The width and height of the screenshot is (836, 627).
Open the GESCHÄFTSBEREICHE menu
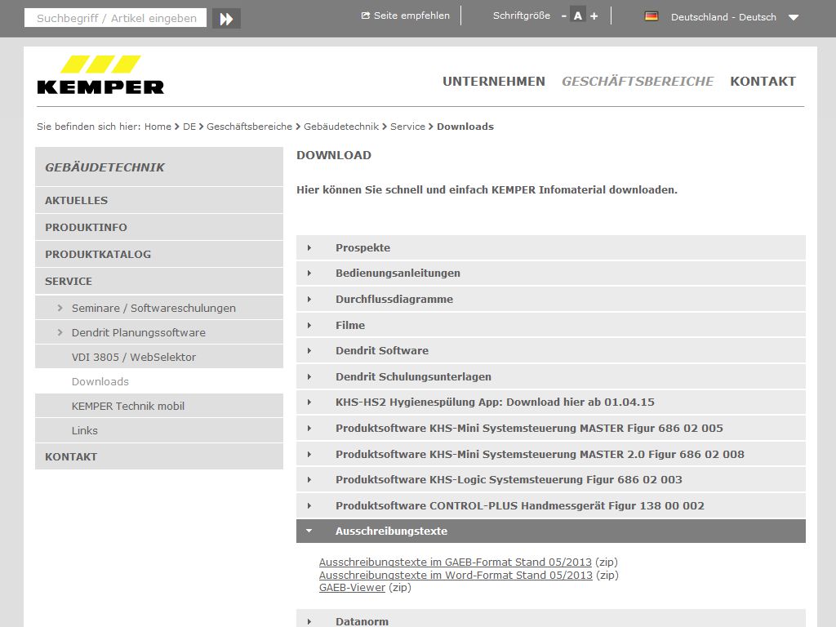[638, 82]
